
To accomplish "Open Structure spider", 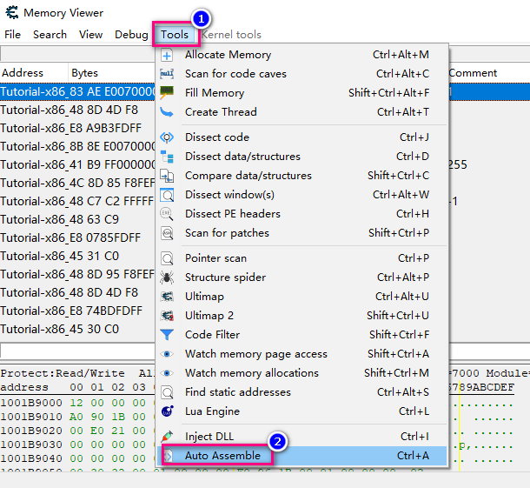I will pyautogui.click(x=301, y=277).
